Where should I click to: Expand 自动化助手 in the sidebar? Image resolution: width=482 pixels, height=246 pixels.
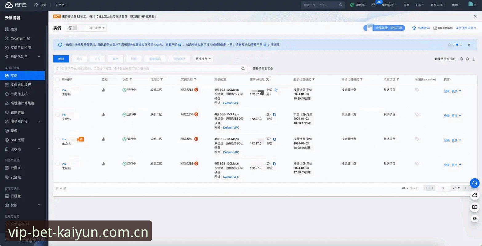(22, 57)
